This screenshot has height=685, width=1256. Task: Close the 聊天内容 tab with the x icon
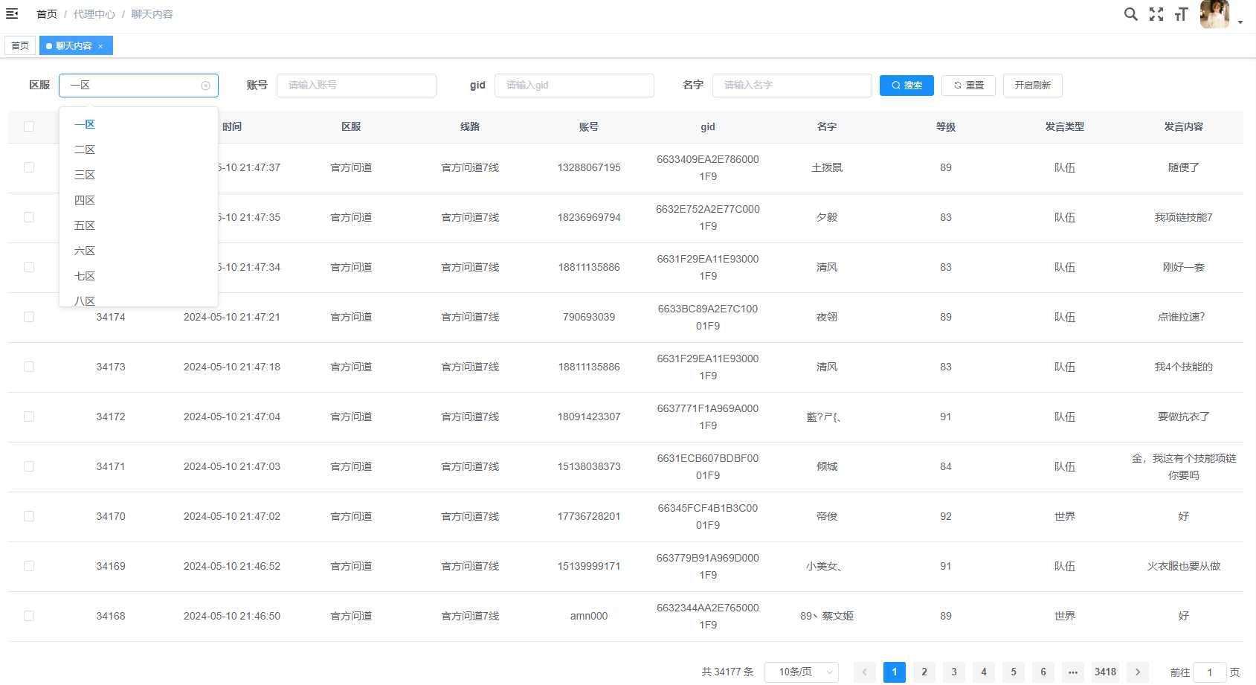click(100, 46)
